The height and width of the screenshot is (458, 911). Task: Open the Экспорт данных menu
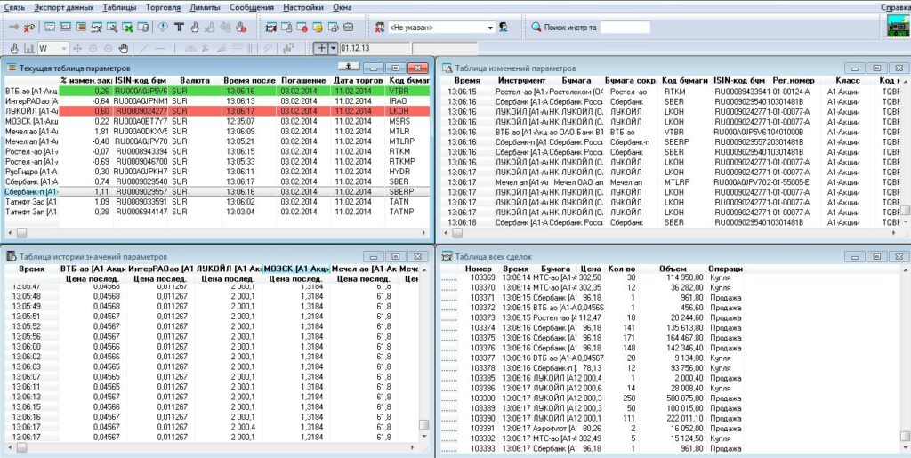[x=63, y=7]
